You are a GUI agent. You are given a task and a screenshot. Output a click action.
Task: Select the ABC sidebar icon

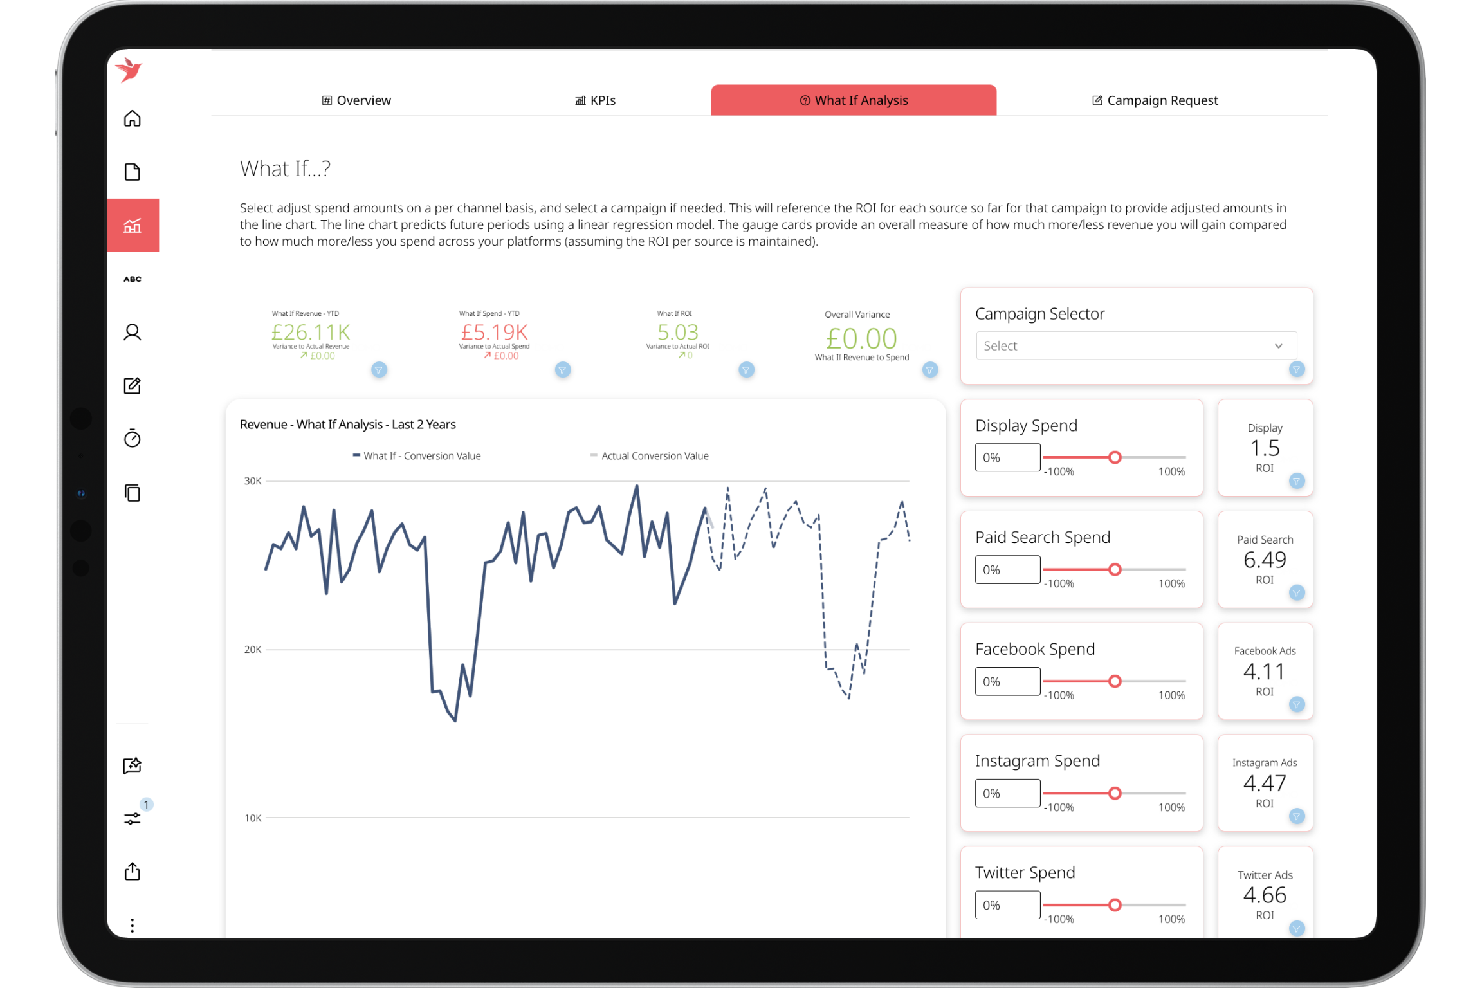[x=133, y=279]
